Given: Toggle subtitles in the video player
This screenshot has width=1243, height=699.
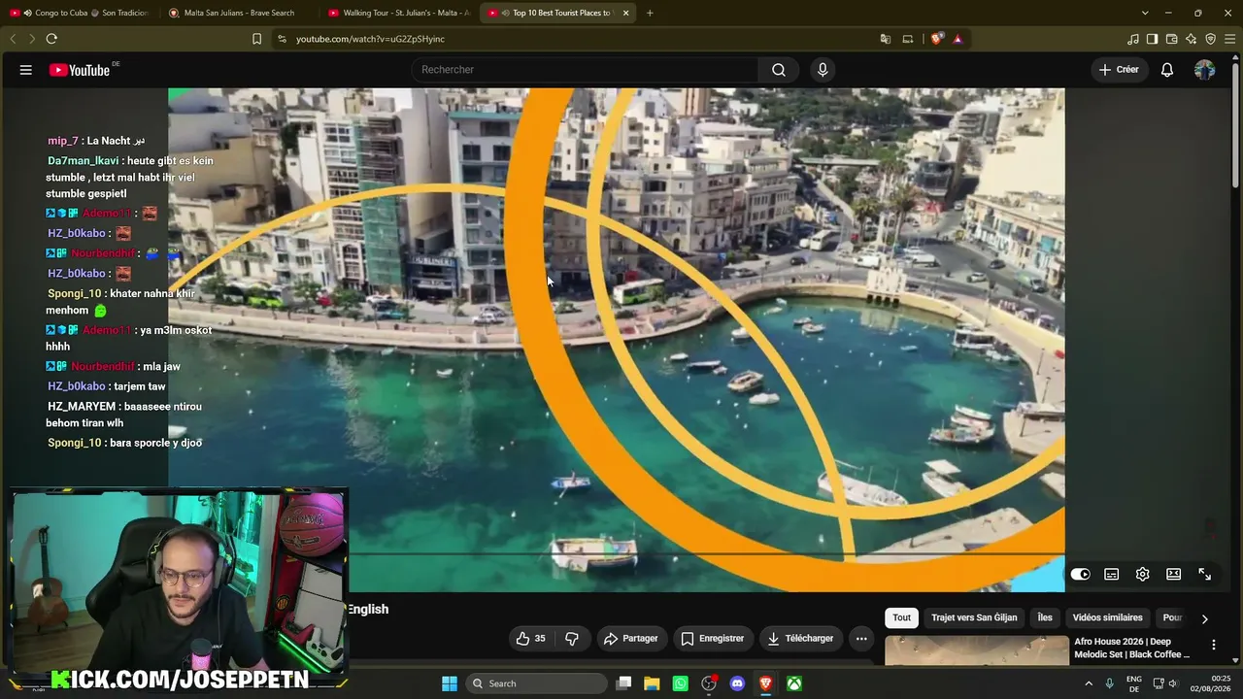Looking at the screenshot, I should pos(1112,575).
